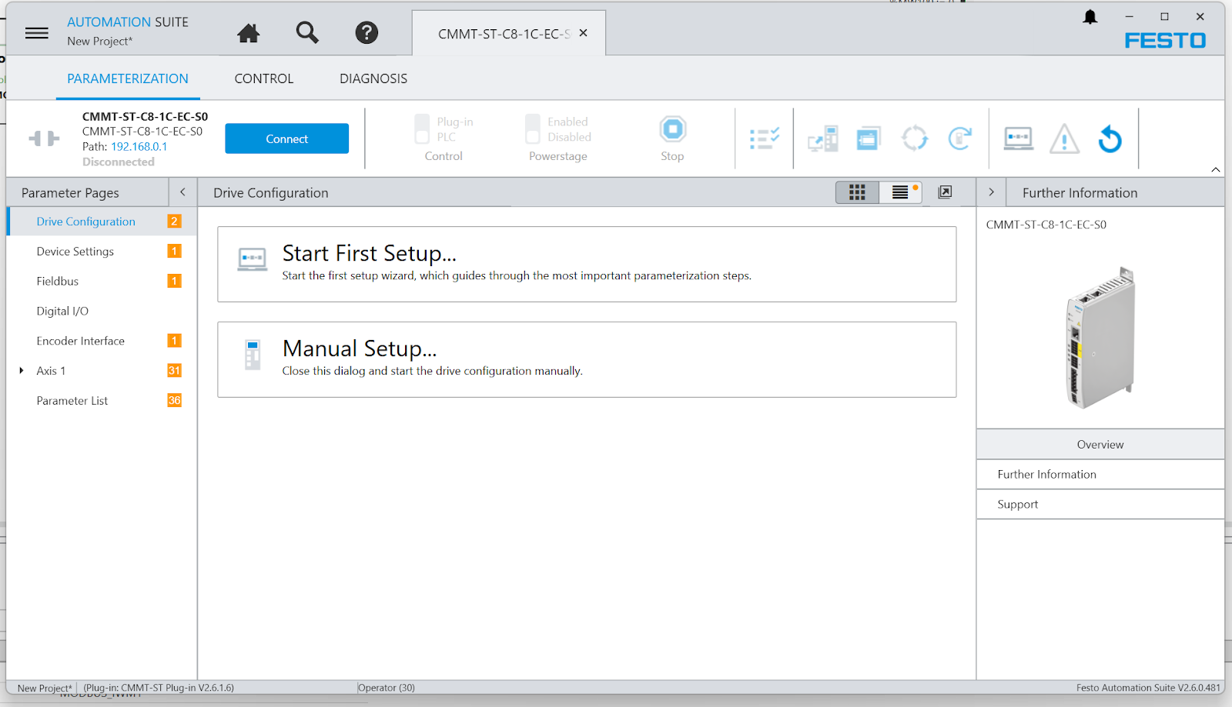The height and width of the screenshot is (707, 1232).
Task: Select Device Settings page
Action: pyautogui.click(x=101, y=252)
